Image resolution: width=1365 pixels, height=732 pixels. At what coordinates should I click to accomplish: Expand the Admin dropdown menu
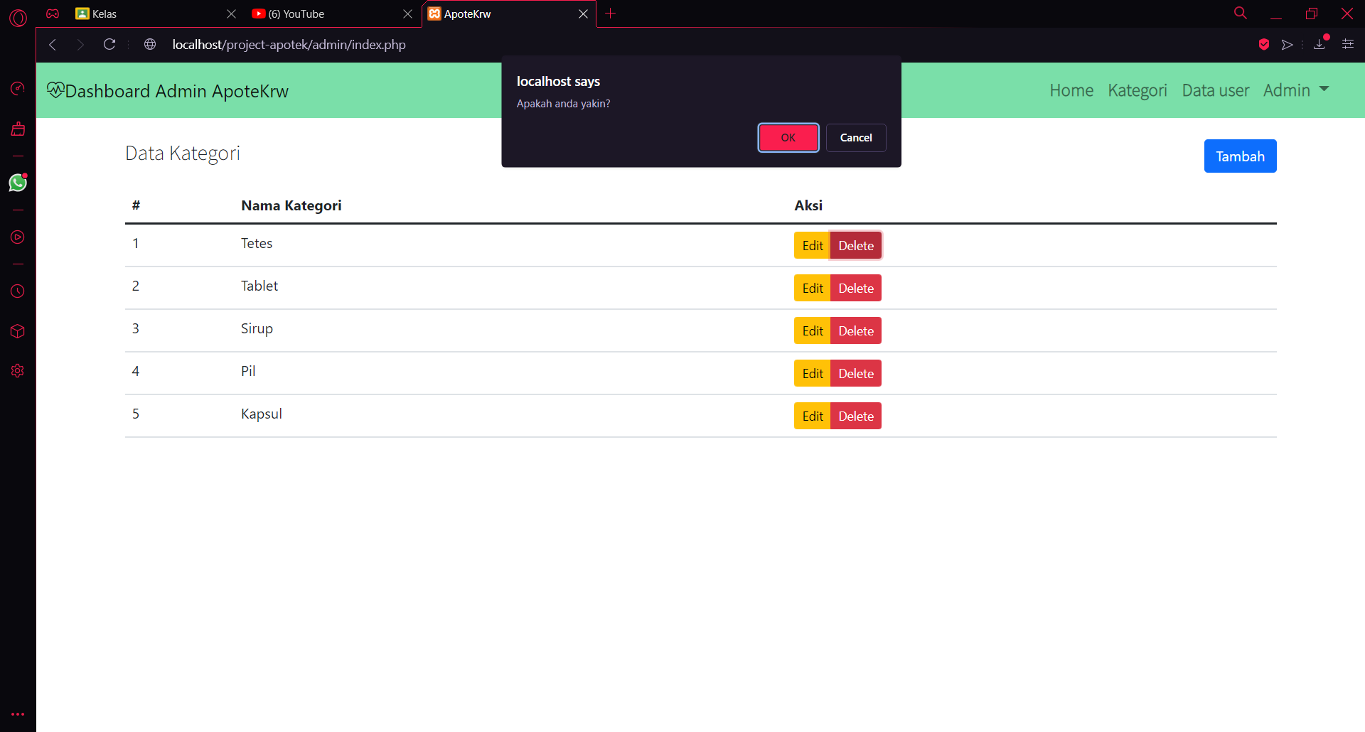click(x=1295, y=90)
